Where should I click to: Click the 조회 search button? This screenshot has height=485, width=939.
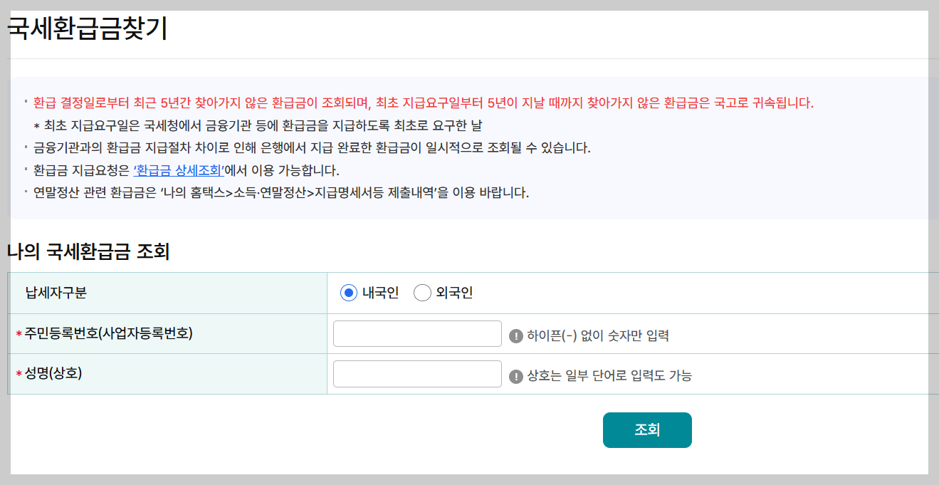tap(646, 429)
